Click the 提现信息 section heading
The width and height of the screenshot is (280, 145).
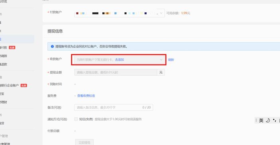click(55, 31)
